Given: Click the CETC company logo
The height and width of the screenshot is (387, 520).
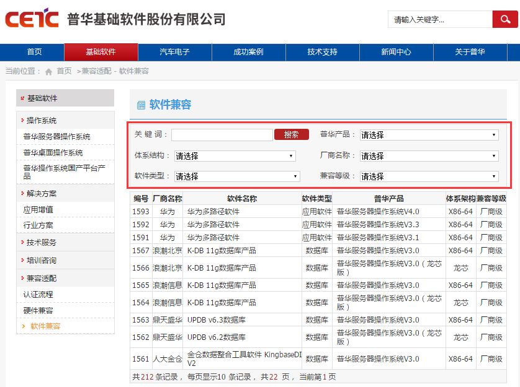Looking at the screenshot, I should tap(32, 18).
